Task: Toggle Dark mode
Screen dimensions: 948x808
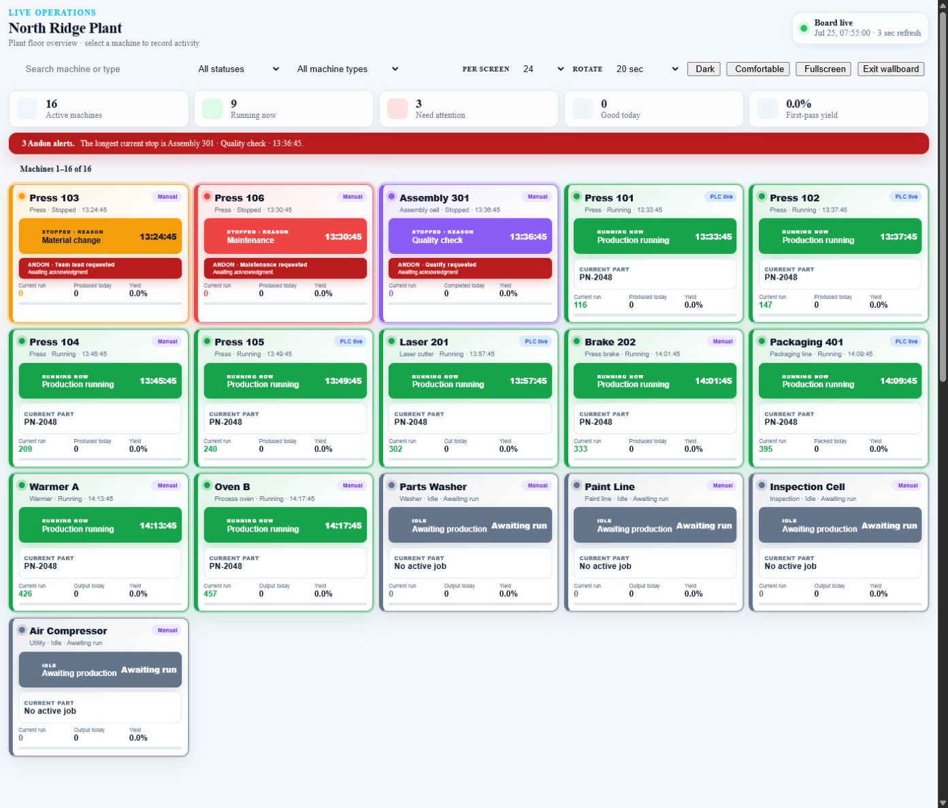Action: tap(704, 69)
